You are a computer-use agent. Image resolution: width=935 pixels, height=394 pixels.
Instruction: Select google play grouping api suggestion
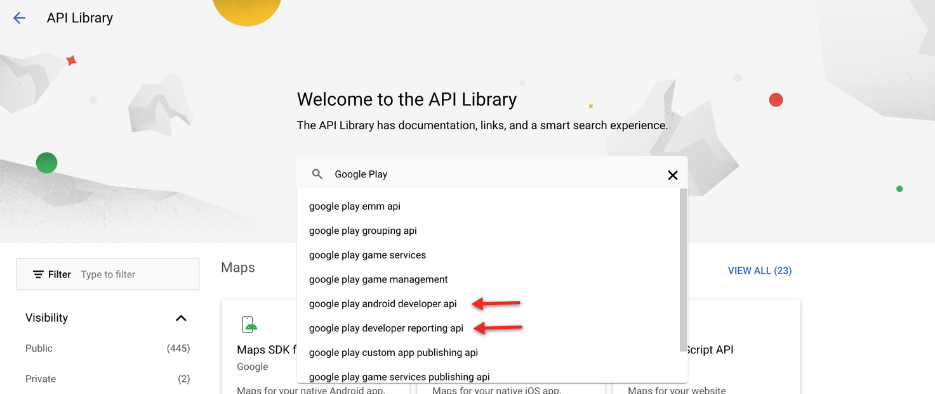362,231
